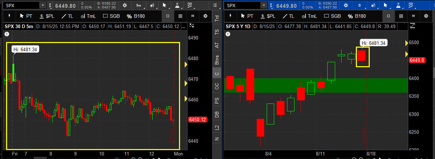Viewport: 435px width, 159px height.
Task: Open Studies flask icon in left chart
Action: point(178,5)
